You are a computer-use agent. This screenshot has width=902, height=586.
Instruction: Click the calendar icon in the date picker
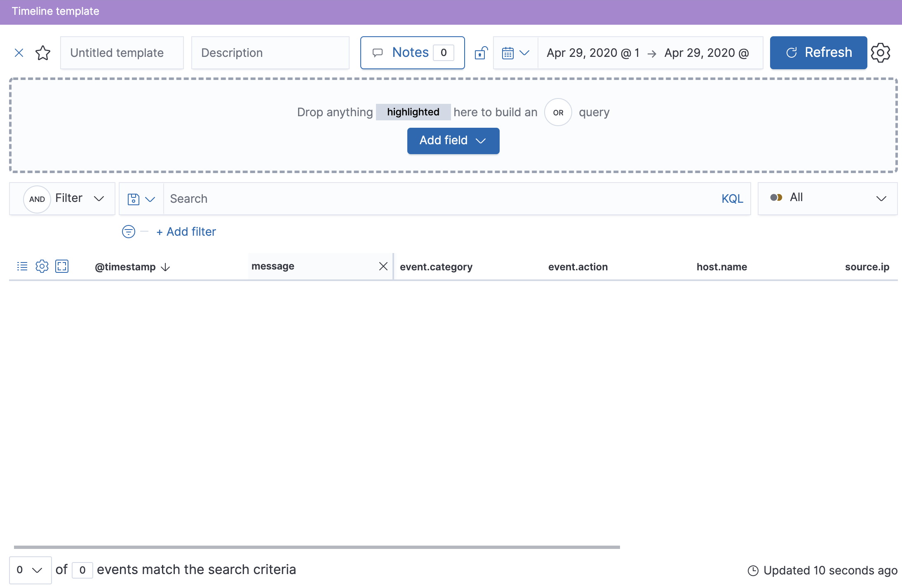tap(508, 52)
